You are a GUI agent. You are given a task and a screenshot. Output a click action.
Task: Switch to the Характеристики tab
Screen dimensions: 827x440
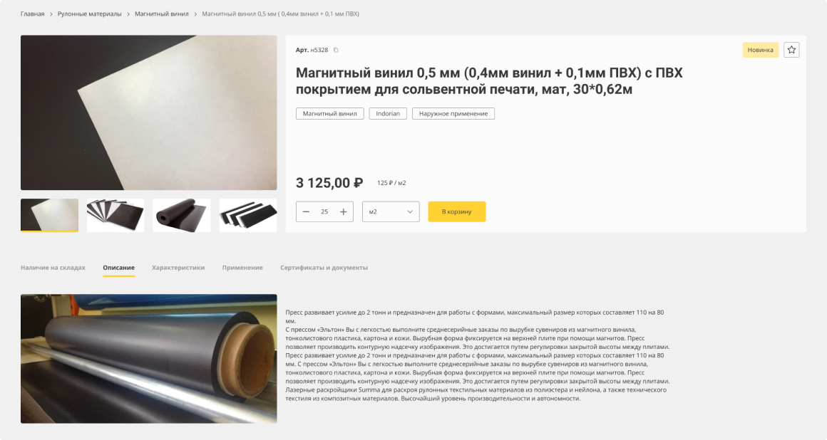click(x=178, y=268)
